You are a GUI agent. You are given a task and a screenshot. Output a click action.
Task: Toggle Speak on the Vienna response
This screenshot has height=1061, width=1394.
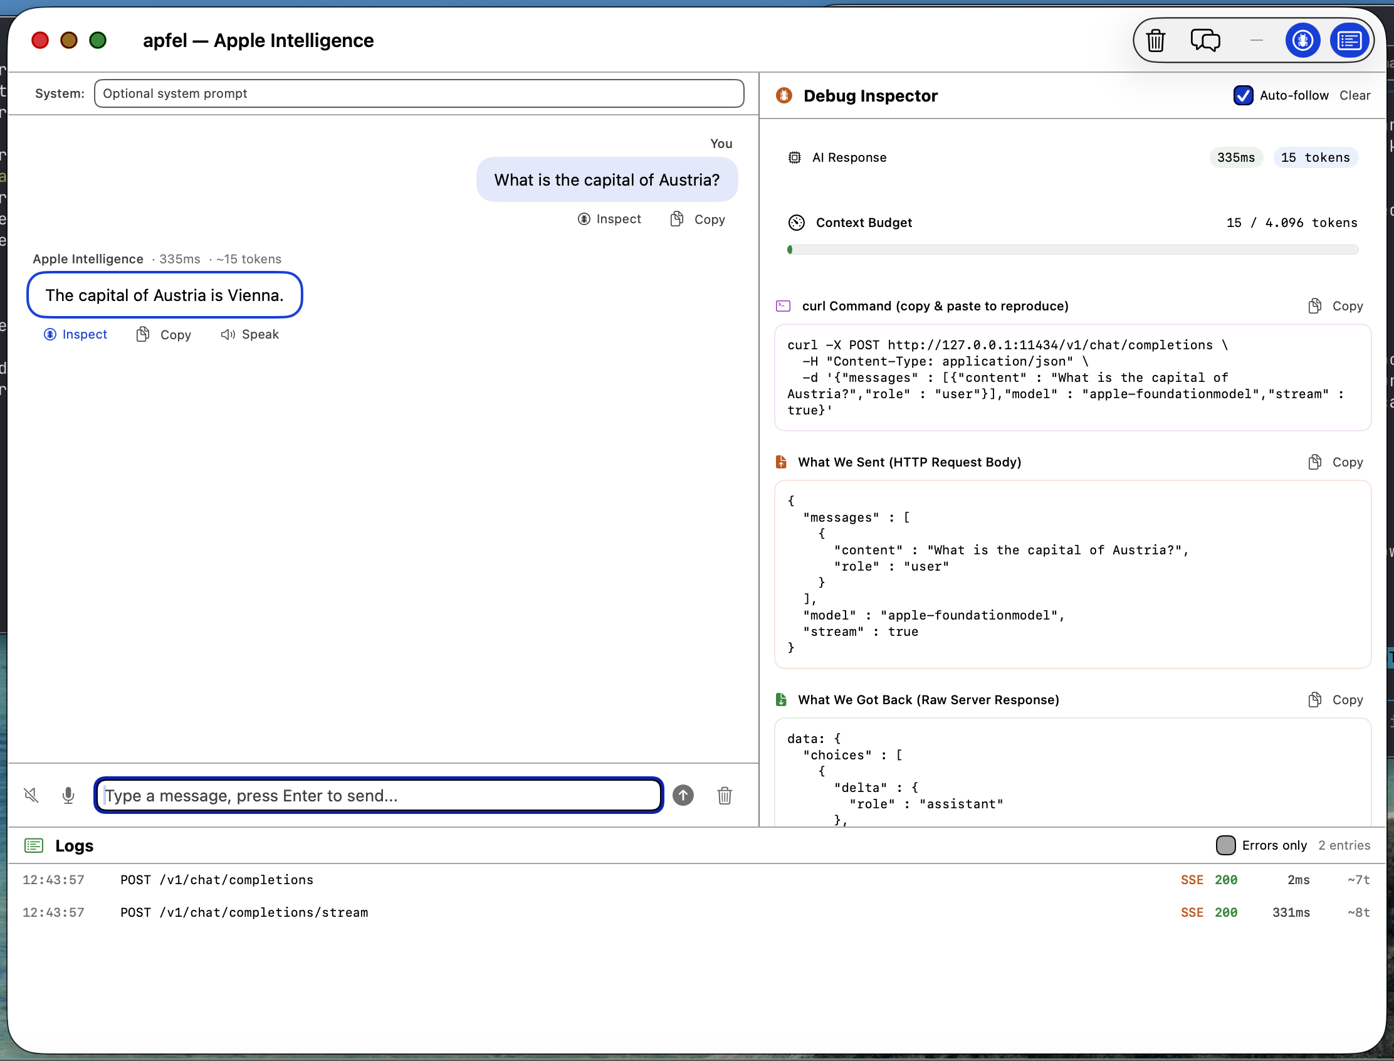(250, 334)
